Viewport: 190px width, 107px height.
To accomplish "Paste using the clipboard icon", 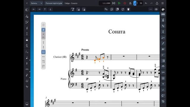I will point(117,9).
